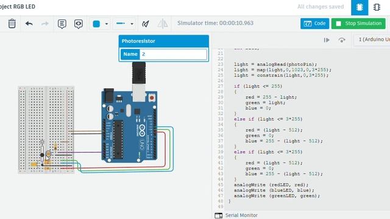
Task: Click code line 'light = analogRead(photoPin);'
Action: click(275, 64)
